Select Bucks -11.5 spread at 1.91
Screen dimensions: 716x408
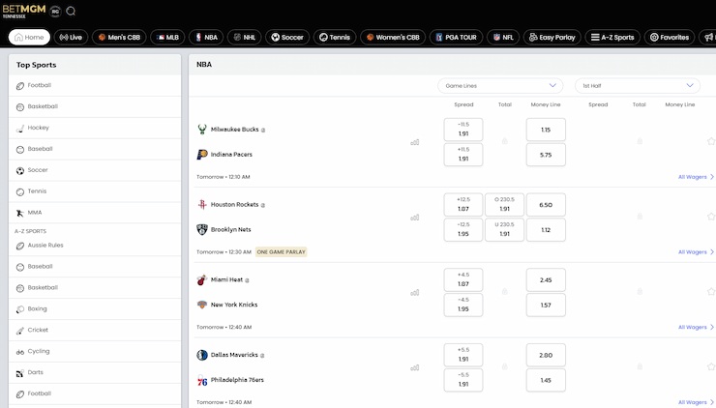[463, 130]
